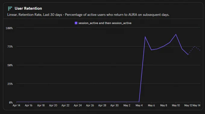Click the purple legend color swatch
The width and height of the screenshot is (205, 114).
tap(76, 23)
